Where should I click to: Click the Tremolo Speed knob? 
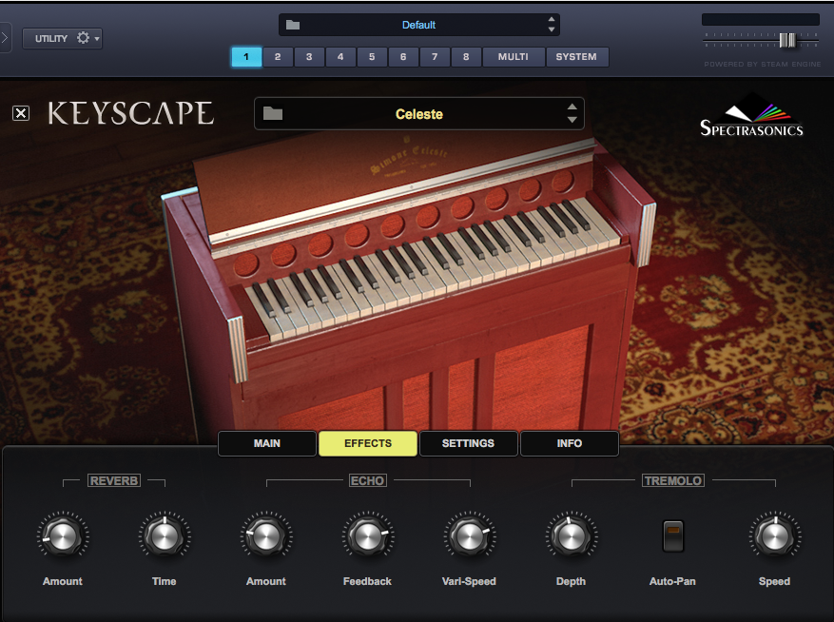[775, 535]
